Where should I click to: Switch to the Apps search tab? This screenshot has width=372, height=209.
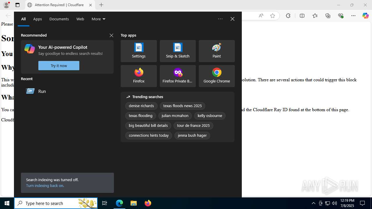[37, 19]
